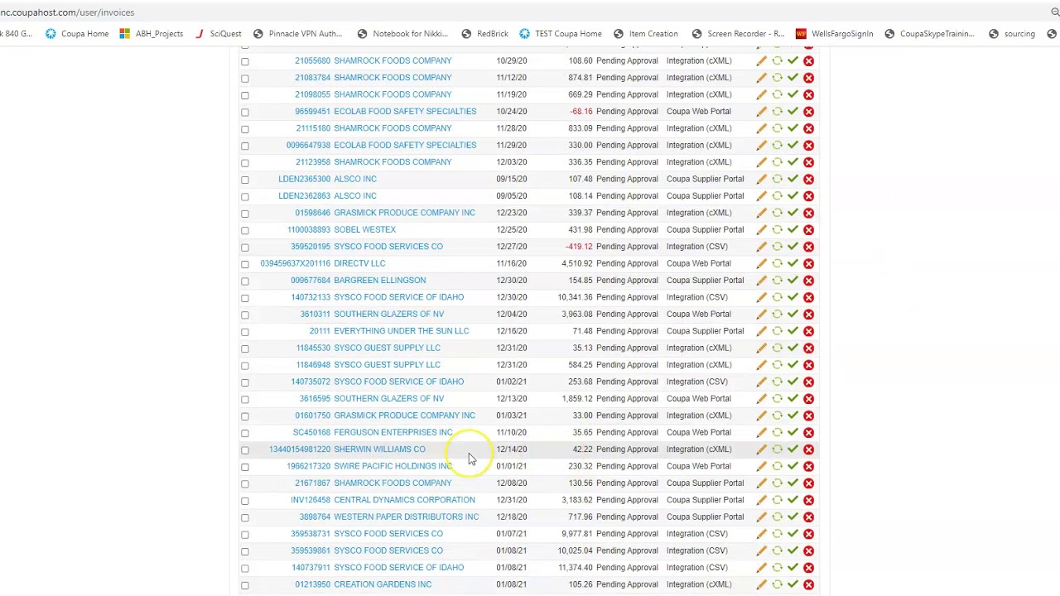Click Pending Approval status for CREATION GARDENS INC
The width and height of the screenshot is (1060, 596).
(627, 584)
